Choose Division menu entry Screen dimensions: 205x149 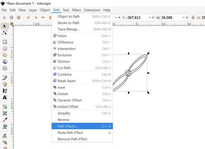pyautogui.click(x=82, y=61)
